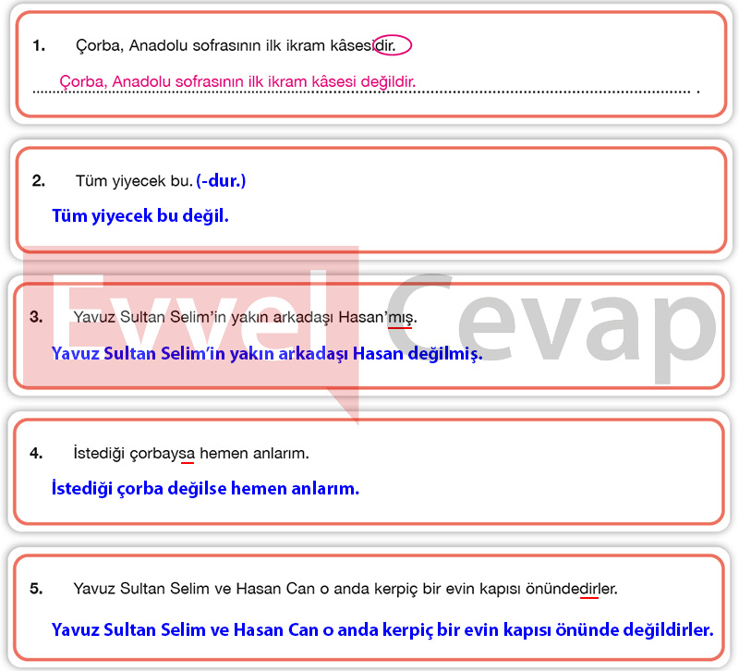Select the answer ending "Hasan değilmiş."
This screenshot has width=739, height=671.
click(x=268, y=353)
